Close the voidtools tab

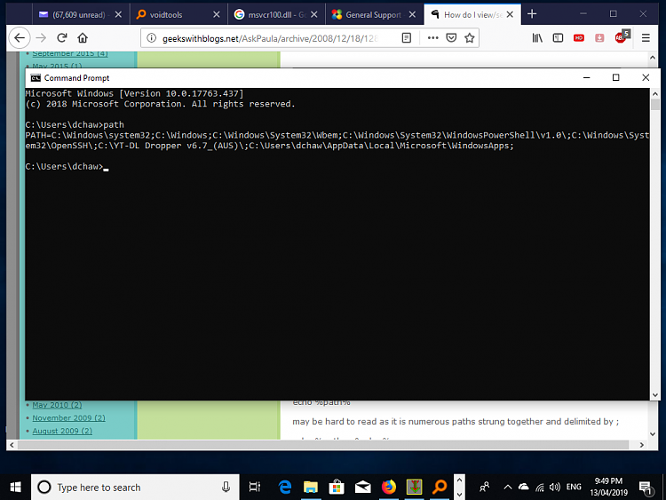point(216,15)
